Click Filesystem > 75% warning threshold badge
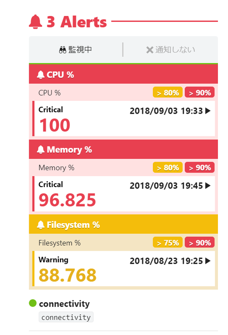The width and height of the screenshot is (228, 335). [x=168, y=242]
